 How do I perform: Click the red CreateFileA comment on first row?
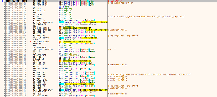(115, 1)
